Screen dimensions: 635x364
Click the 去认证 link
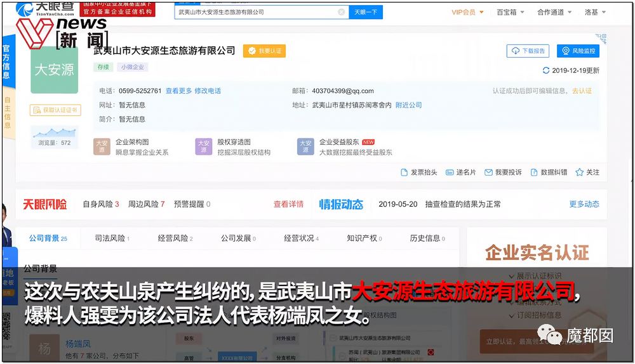[582, 91]
